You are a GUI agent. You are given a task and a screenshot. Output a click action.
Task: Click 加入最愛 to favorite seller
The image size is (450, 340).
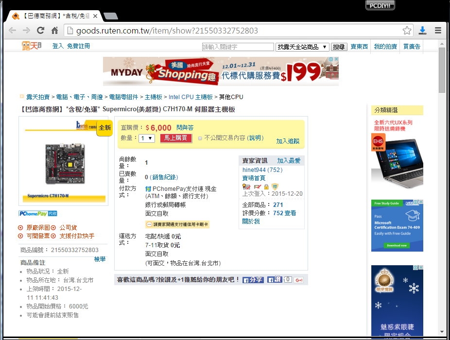tap(289, 161)
